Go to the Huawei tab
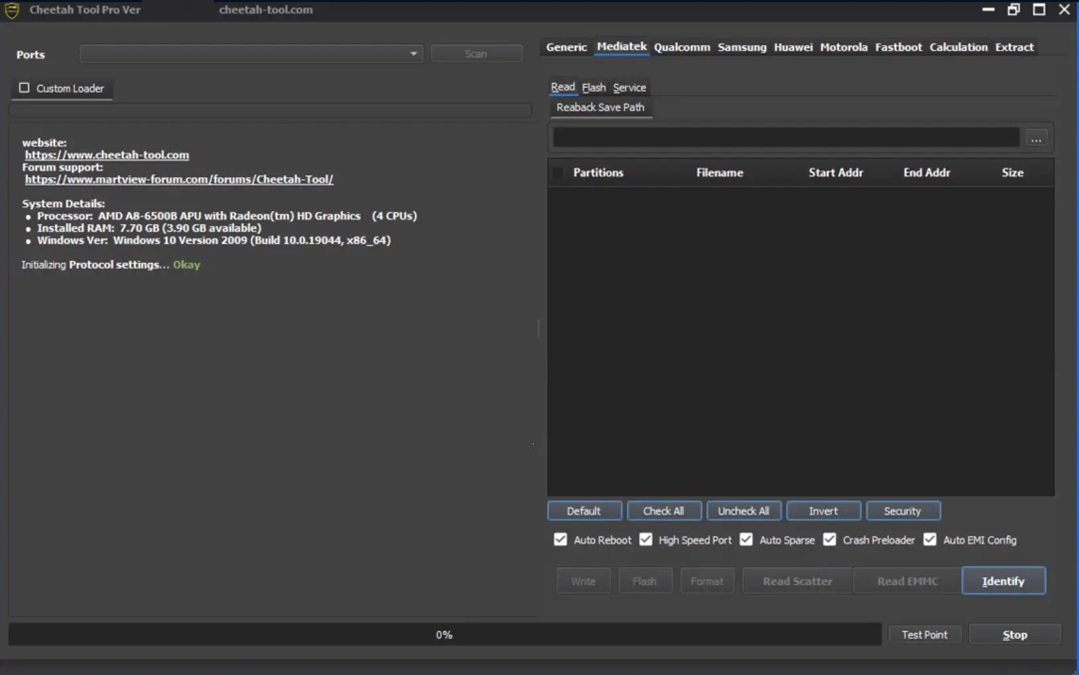 click(793, 47)
